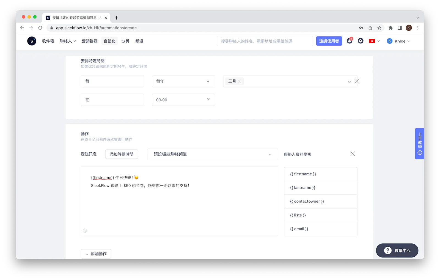Click the browser address bar URL
The height and width of the screenshot is (280, 440).
click(96, 28)
